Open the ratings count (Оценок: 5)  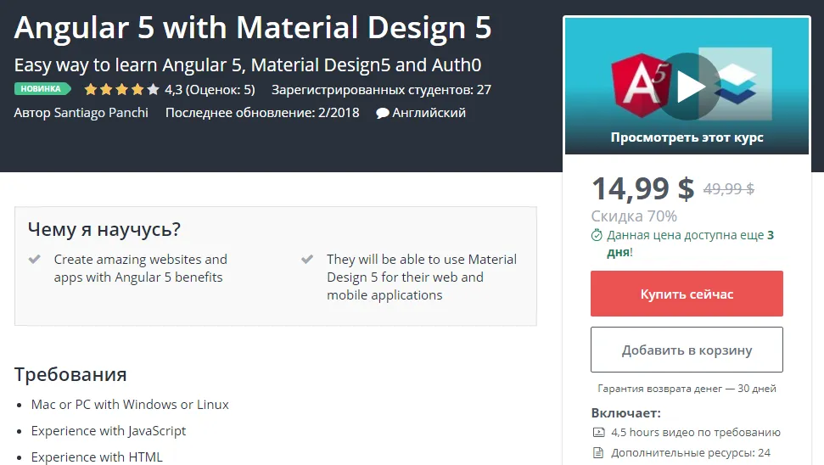[x=220, y=89]
